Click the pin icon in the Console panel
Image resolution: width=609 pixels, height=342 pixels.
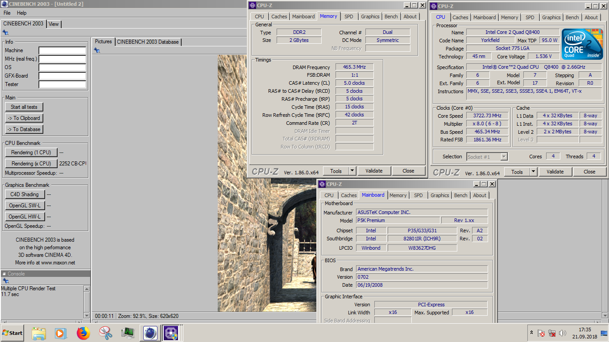(x=5, y=281)
